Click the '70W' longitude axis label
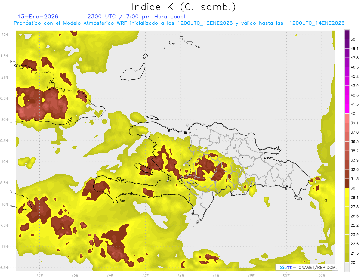This screenshot has height=279, width=361. [x=251, y=275]
